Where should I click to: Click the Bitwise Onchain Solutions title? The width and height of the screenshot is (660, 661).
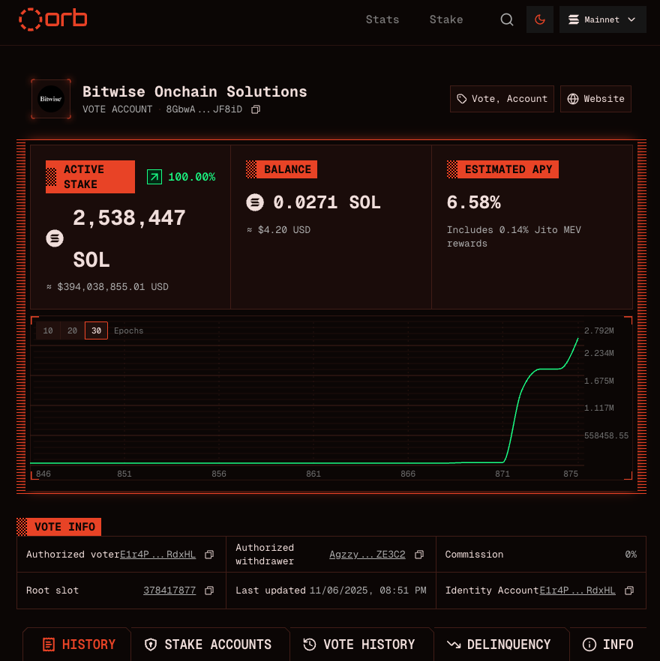tap(194, 91)
